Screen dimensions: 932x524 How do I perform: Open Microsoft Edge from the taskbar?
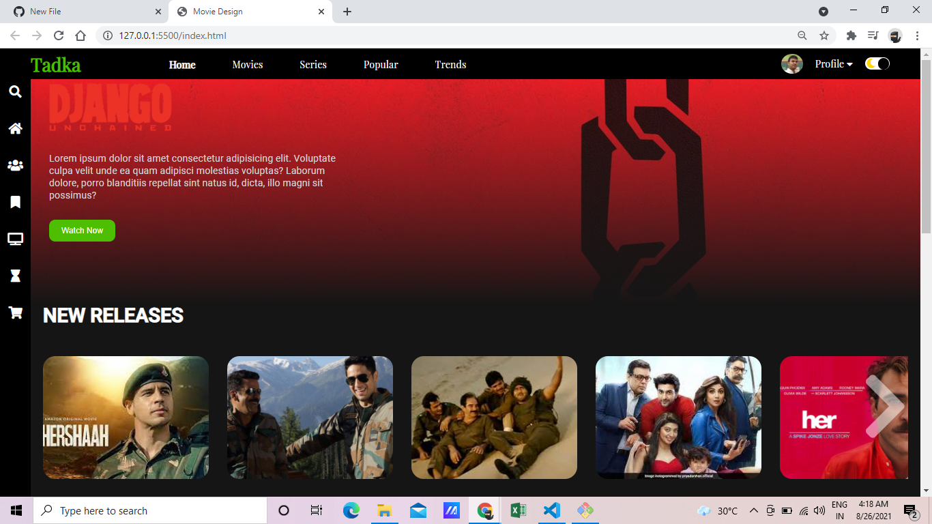point(351,510)
